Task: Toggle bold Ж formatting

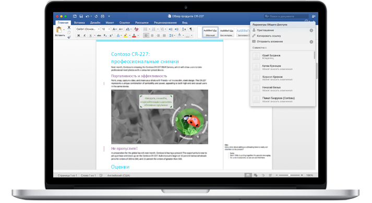Action: (x=78, y=35)
